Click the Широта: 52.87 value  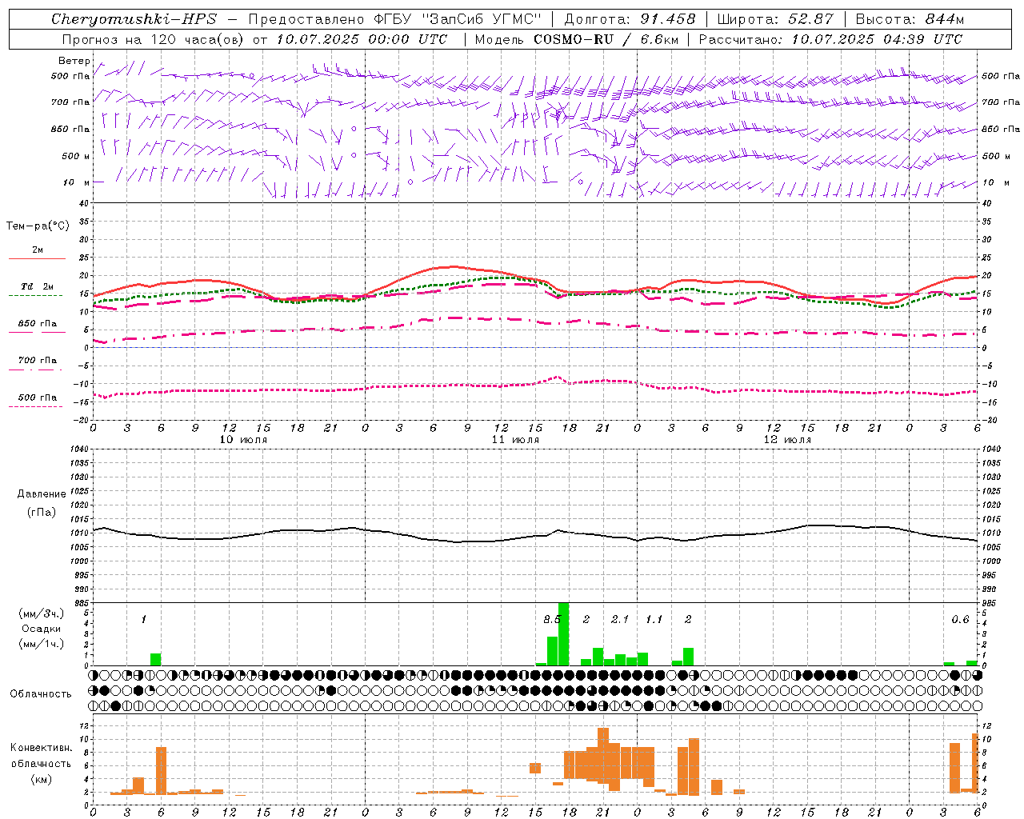[x=775, y=19]
